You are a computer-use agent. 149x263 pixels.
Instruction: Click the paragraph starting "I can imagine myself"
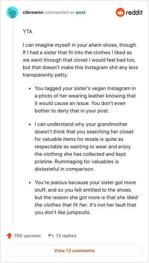pyautogui.click(x=80, y=60)
